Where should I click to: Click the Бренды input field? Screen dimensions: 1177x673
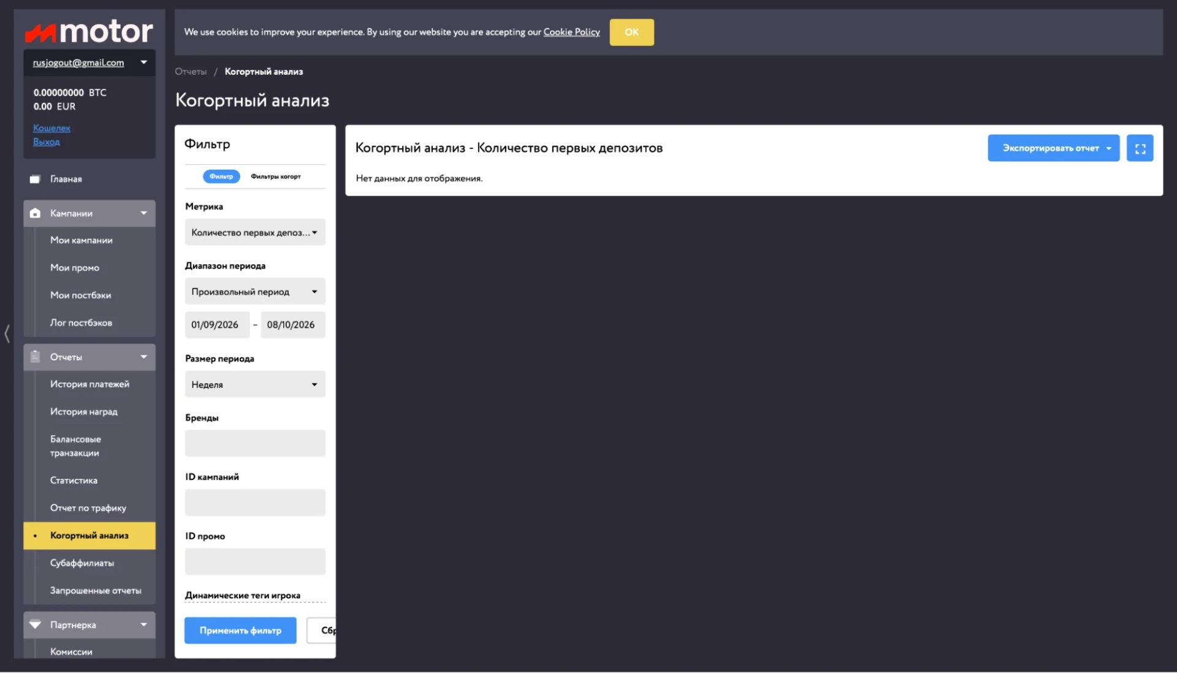coord(255,443)
